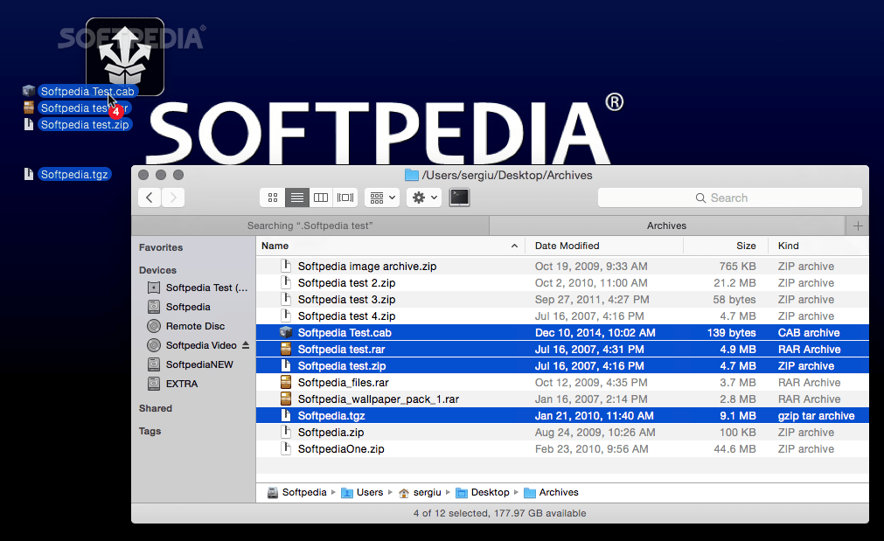Go back with the Finder back arrow
This screenshot has width=884, height=541.
click(150, 198)
